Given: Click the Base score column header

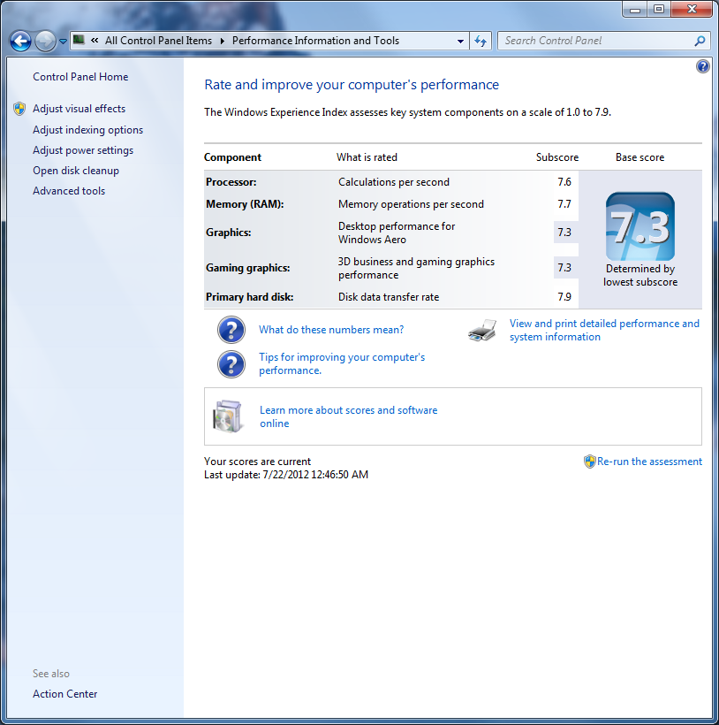Looking at the screenshot, I should [640, 157].
